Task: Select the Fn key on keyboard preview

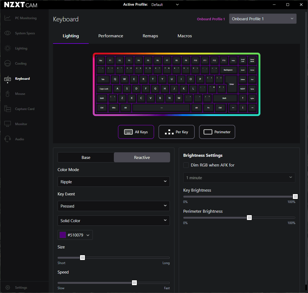Action: [x=208, y=108]
